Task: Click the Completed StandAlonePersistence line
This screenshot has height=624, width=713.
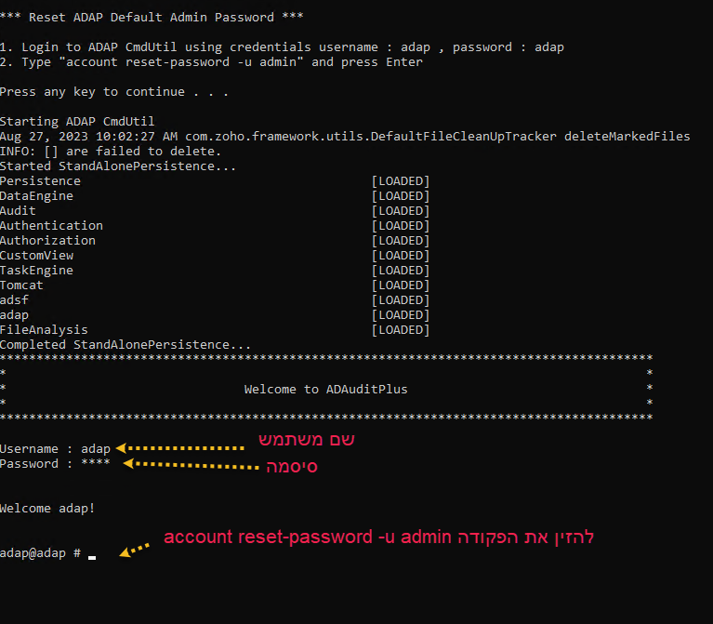Action: coord(125,345)
